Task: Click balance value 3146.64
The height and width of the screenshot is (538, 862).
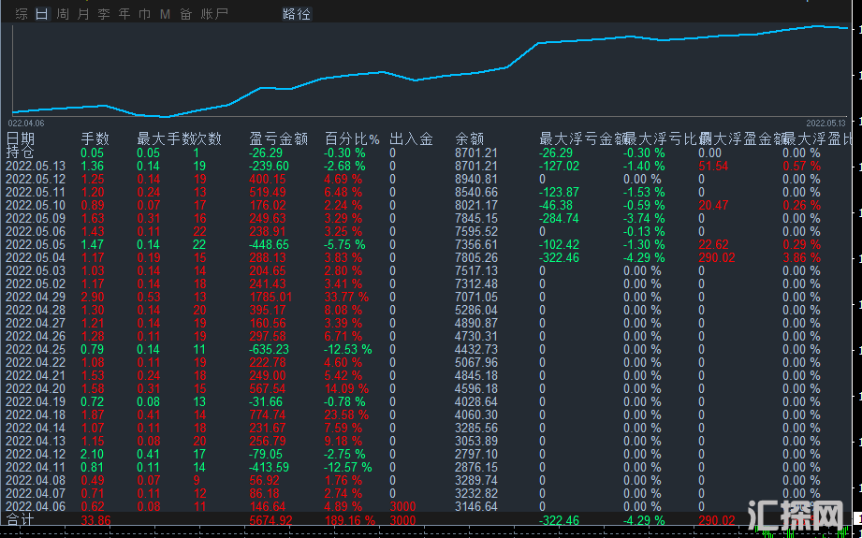Action: pyautogui.click(x=476, y=507)
